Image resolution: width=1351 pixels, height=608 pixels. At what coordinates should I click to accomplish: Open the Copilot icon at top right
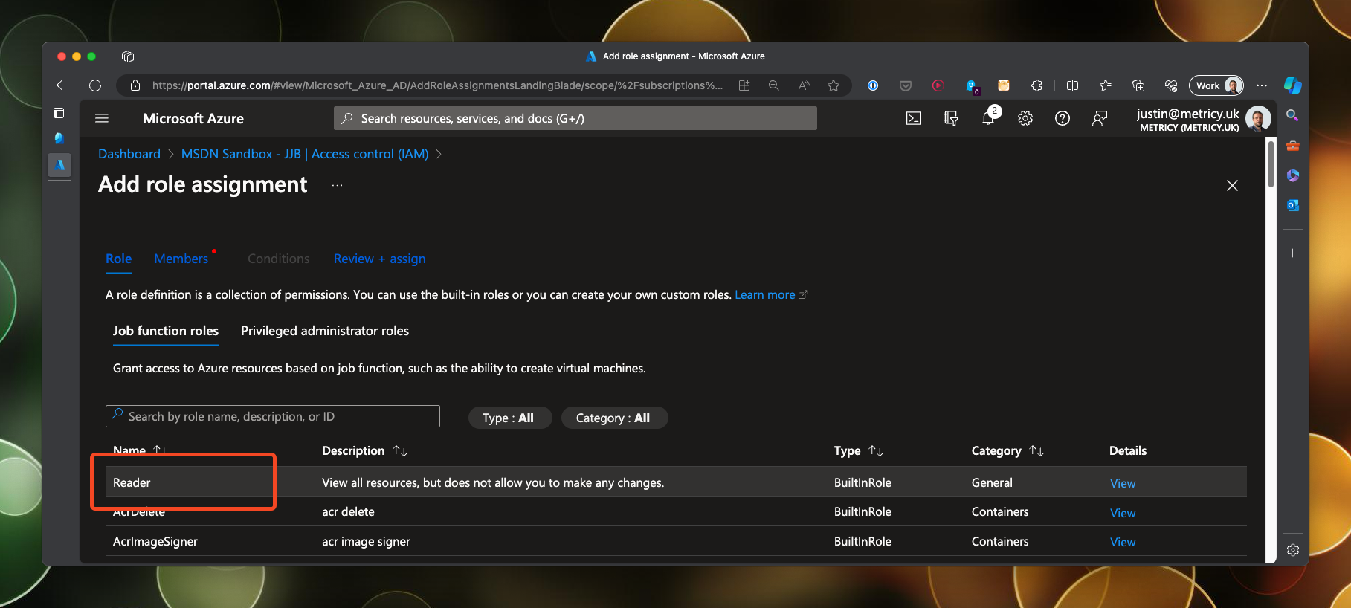click(1293, 85)
